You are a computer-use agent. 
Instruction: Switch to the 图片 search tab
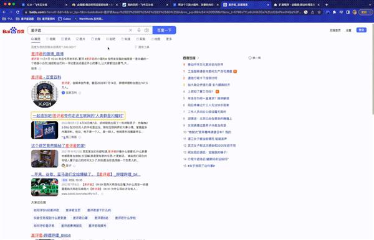tap(80, 39)
